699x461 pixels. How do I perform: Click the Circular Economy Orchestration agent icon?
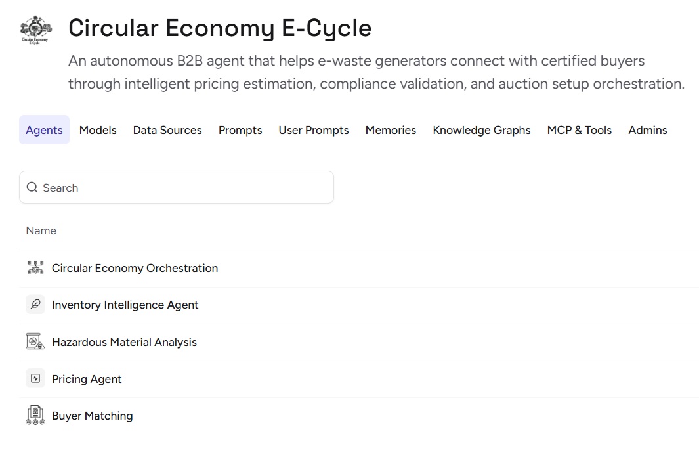pos(35,267)
